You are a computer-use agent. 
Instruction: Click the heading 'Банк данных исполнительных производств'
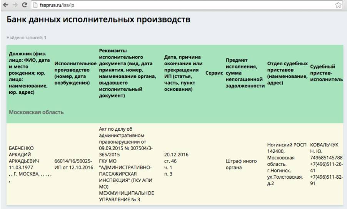pos(98,20)
